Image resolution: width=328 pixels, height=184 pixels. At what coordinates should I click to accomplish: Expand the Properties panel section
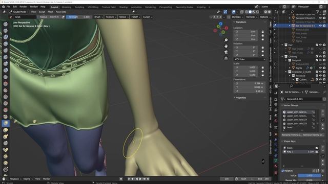click(240, 98)
